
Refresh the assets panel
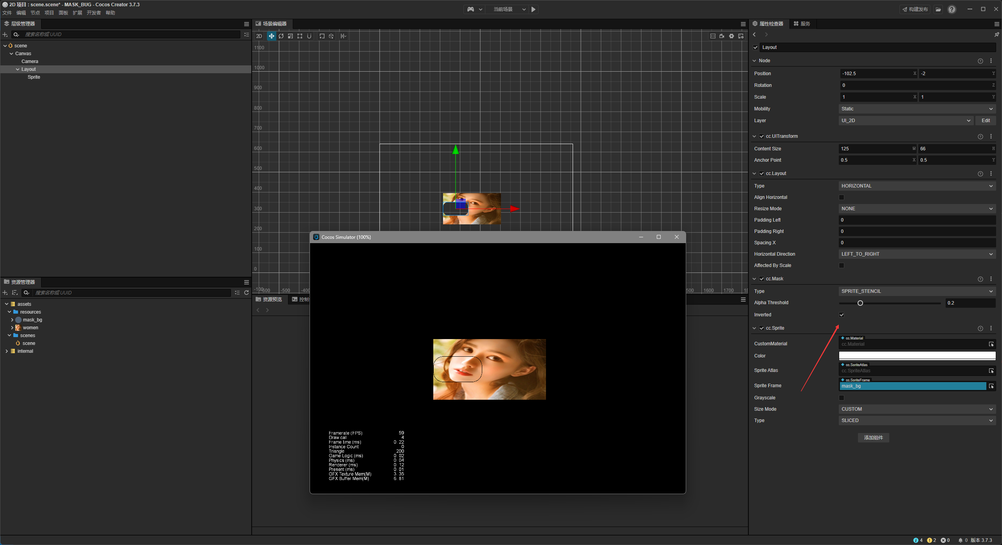coord(247,292)
